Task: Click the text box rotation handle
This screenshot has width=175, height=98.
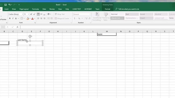Action: pos(30,36)
